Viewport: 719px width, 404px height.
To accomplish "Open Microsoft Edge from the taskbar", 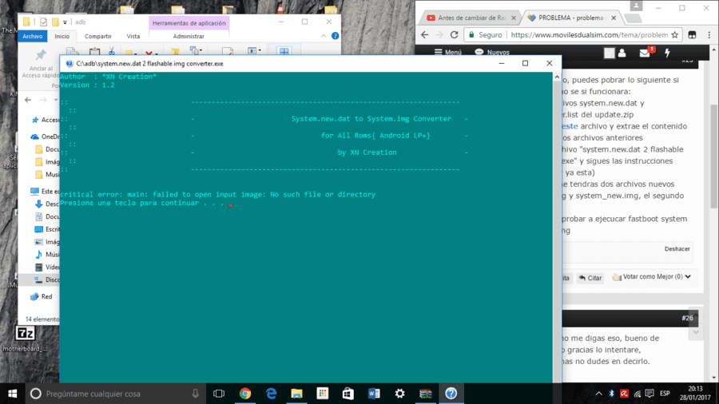I will 271,394.
